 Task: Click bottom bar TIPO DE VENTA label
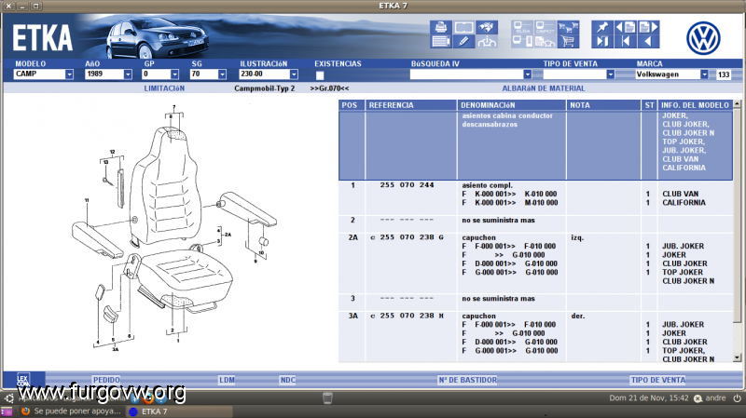click(658, 380)
